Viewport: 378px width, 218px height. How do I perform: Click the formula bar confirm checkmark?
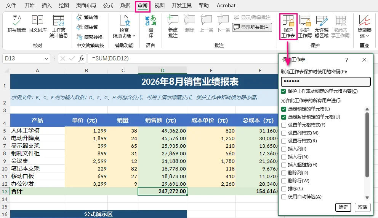pyautogui.click(x=72, y=58)
